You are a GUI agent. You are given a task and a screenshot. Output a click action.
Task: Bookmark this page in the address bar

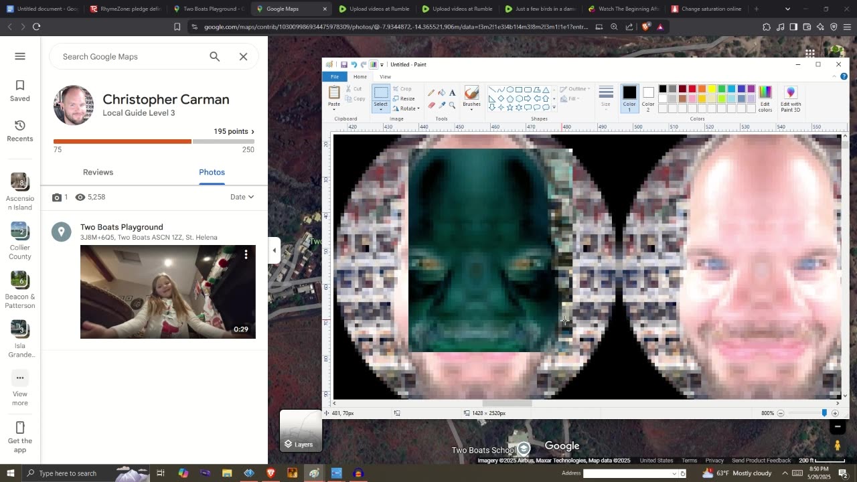click(177, 27)
